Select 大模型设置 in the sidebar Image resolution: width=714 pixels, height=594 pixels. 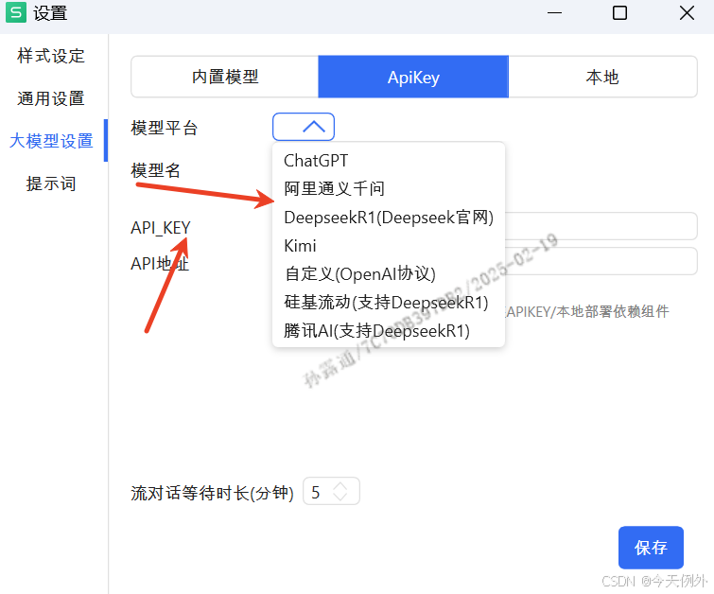pyautogui.click(x=51, y=141)
